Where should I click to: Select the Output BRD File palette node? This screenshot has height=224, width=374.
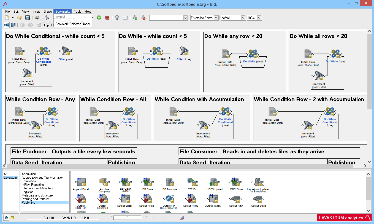point(81,202)
